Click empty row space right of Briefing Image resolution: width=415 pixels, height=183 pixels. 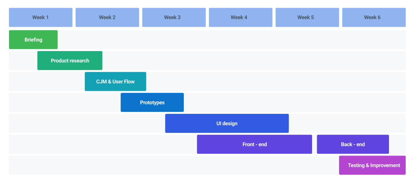(231, 40)
